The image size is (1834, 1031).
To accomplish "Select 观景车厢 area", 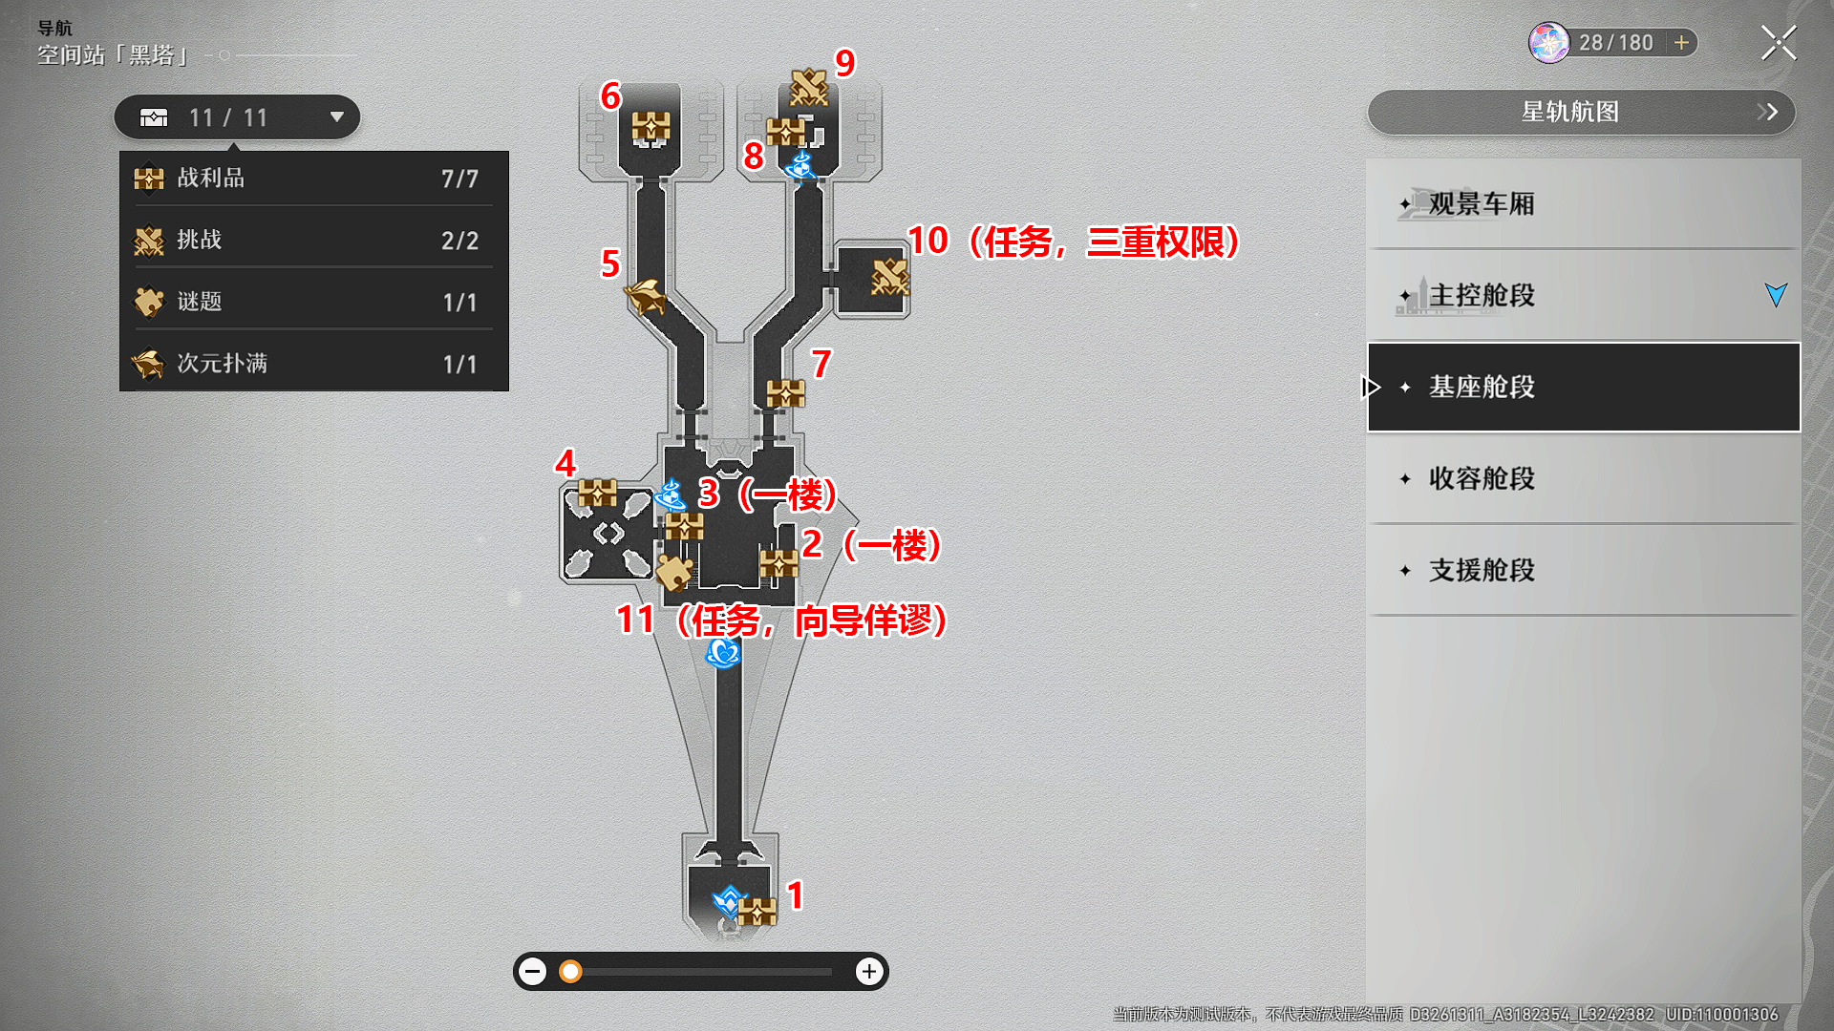I will click(x=1584, y=203).
